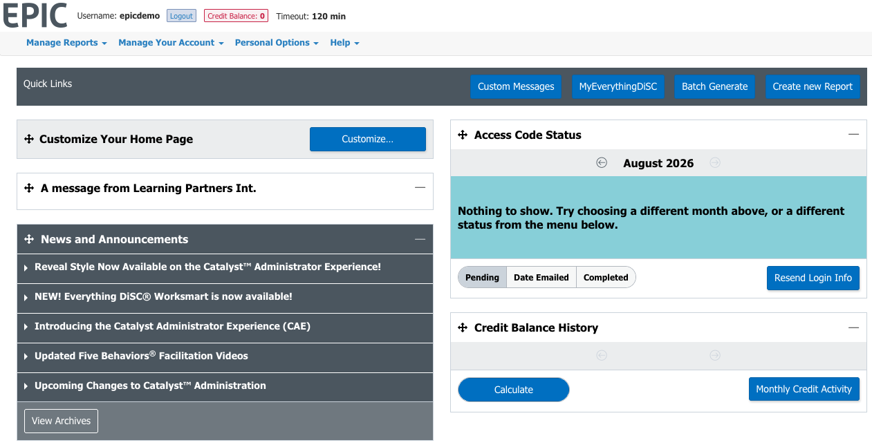
Task: Expand Reveal Style Now Available announcement
Action: coord(225,267)
